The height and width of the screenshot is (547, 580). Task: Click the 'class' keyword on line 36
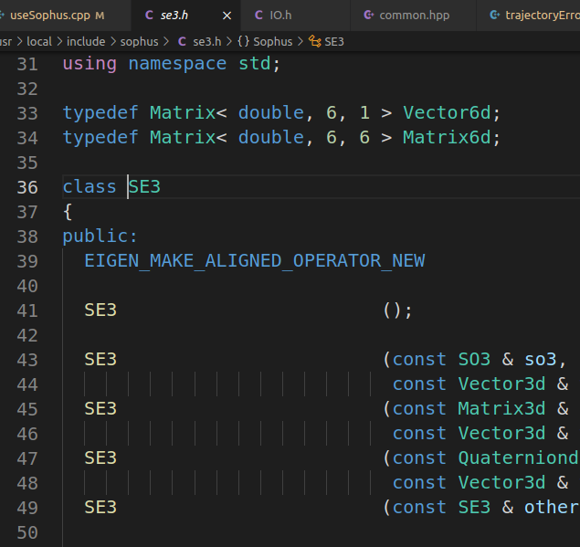pyautogui.click(x=90, y=186)
